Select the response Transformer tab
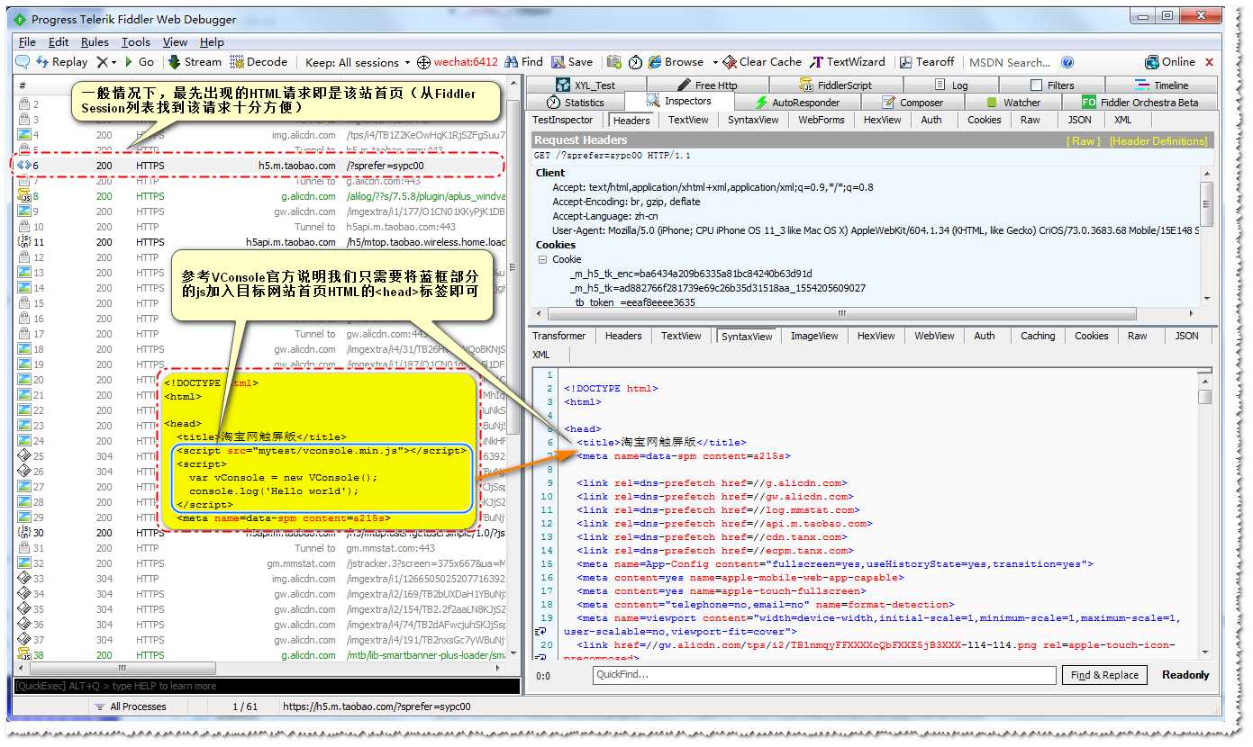The height and width of the screenshot is (747, 1253). point(559,336)
